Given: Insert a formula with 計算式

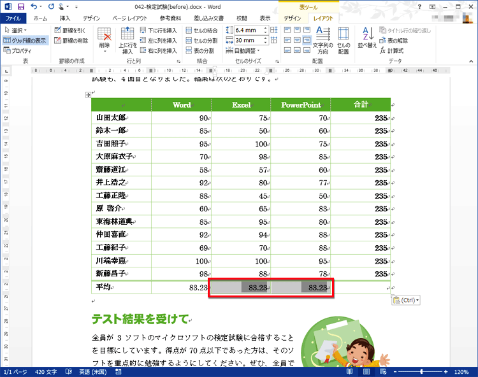Looking at the screenshot, I should pos(392,50).
